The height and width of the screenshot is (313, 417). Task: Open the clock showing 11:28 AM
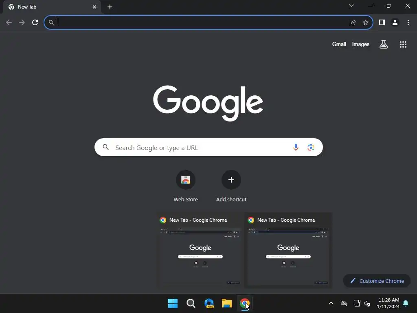388,303
